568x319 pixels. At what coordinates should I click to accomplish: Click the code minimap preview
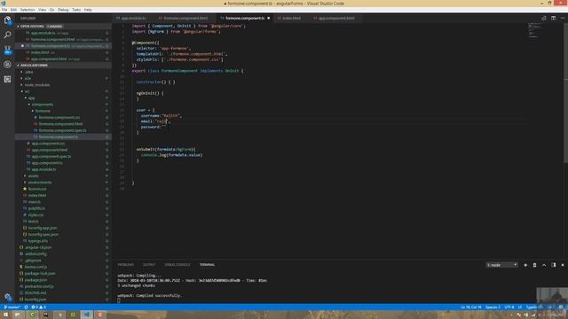coord(534,31)
